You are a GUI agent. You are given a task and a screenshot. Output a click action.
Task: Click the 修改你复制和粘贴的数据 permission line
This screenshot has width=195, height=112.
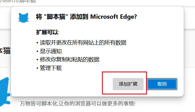pyautogui.click(x=70, y=60)
